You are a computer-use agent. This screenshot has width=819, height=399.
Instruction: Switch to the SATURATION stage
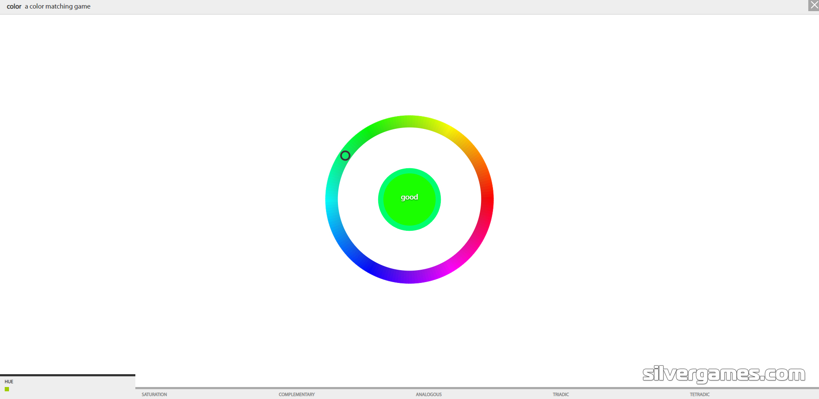click(x=154, y=394)
